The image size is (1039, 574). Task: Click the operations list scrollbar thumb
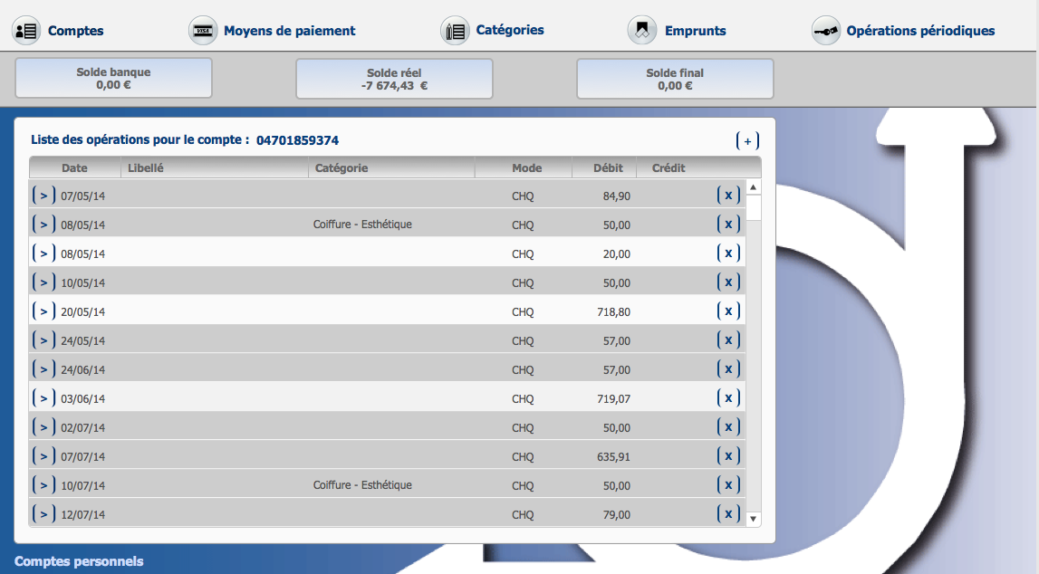(x=753, y=208)
